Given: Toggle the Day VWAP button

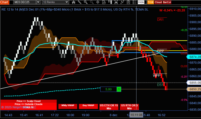Looking at the screenshot, I should (x=88, y=106).
